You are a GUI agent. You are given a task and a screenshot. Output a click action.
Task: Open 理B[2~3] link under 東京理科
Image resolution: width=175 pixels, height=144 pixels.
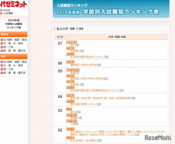point(76,118)
